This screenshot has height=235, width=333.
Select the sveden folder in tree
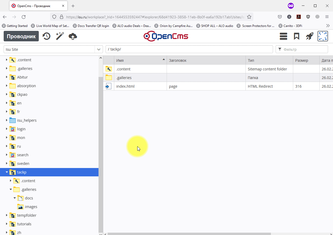coord(23,164)
